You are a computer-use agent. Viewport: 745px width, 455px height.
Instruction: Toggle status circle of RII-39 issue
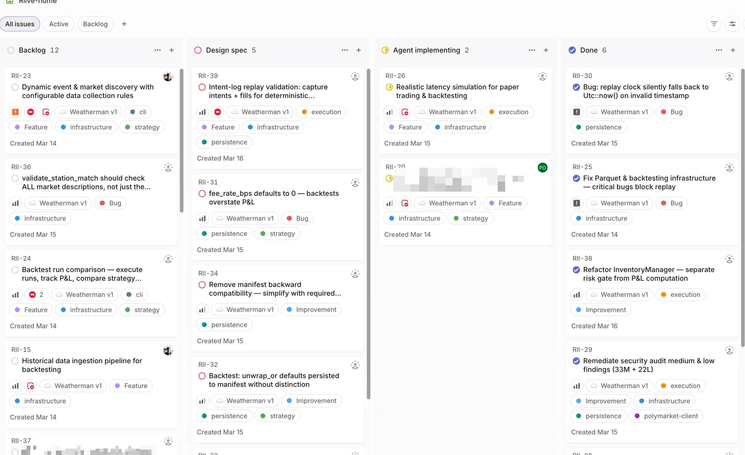pos(202,87)
